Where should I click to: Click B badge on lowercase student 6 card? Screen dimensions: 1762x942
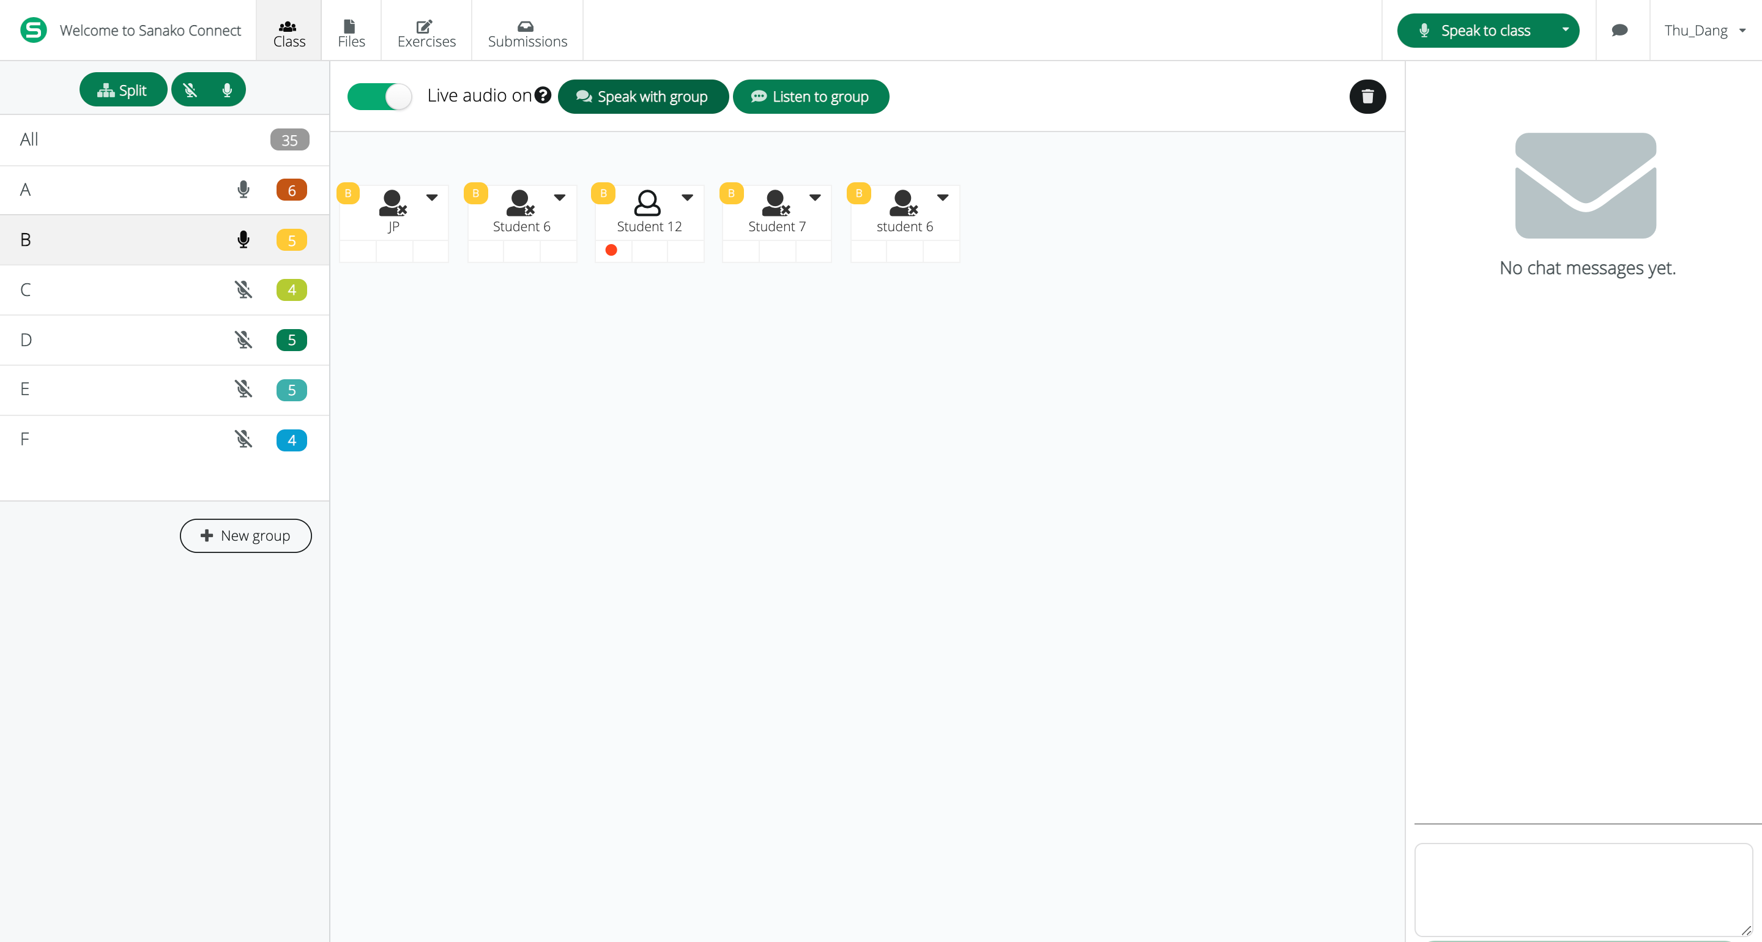(x=859, y=193)
